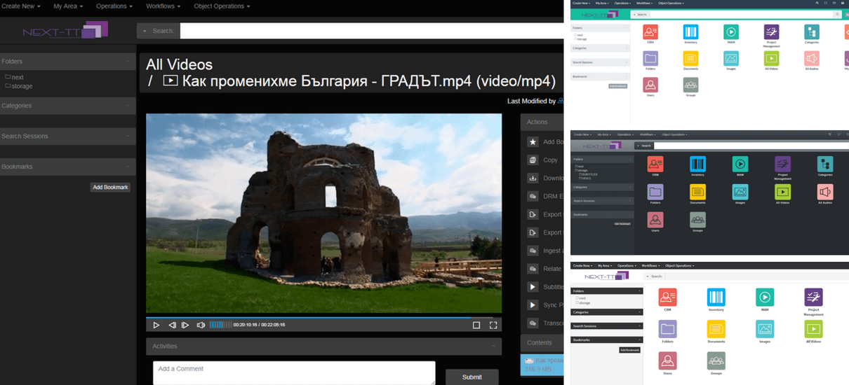The width and height of the screenshot is (849, 385).
Task: Open Documents tile in the dark-themed window
Action: pyautogui.click(x=697, y=193)
